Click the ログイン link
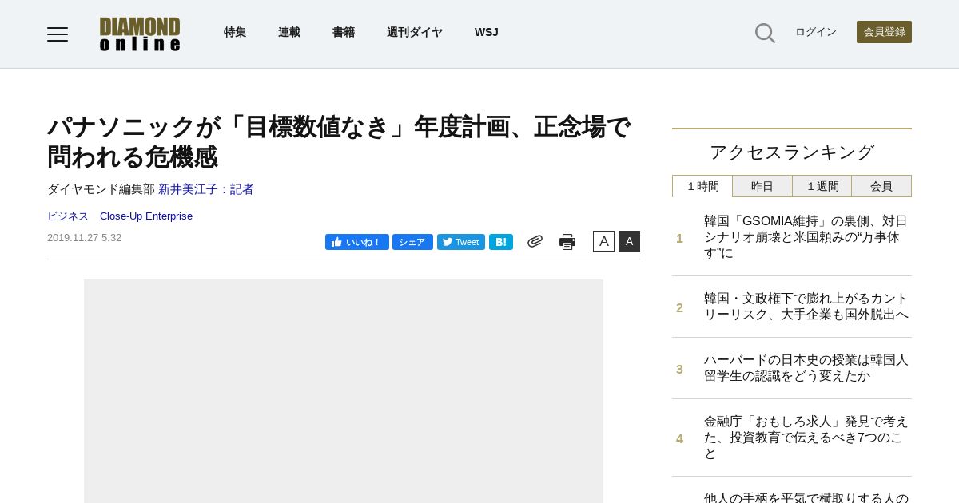The image size is (959, 503). (x=816, y=32)
